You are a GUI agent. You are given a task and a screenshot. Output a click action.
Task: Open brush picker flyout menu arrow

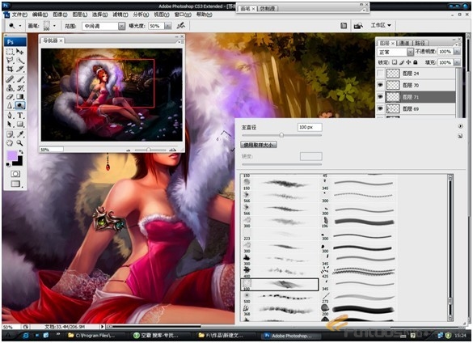point(460,126)
